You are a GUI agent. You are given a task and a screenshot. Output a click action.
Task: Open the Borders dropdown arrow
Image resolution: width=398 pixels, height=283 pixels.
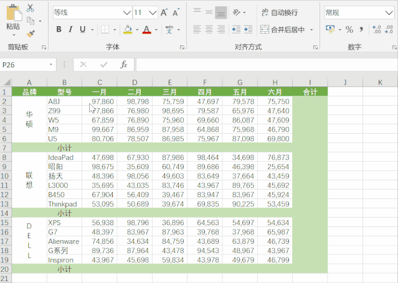click(x=115, y=30)
